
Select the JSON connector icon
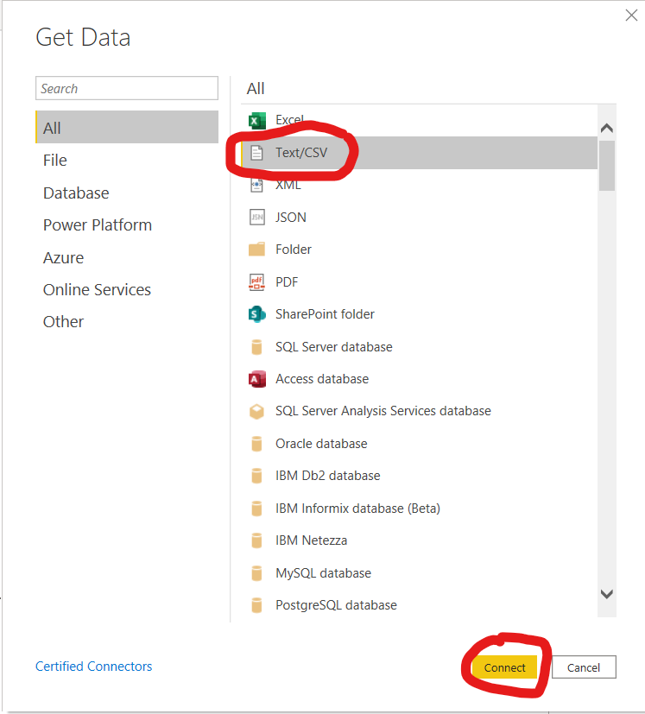click(x=256, y=218)
